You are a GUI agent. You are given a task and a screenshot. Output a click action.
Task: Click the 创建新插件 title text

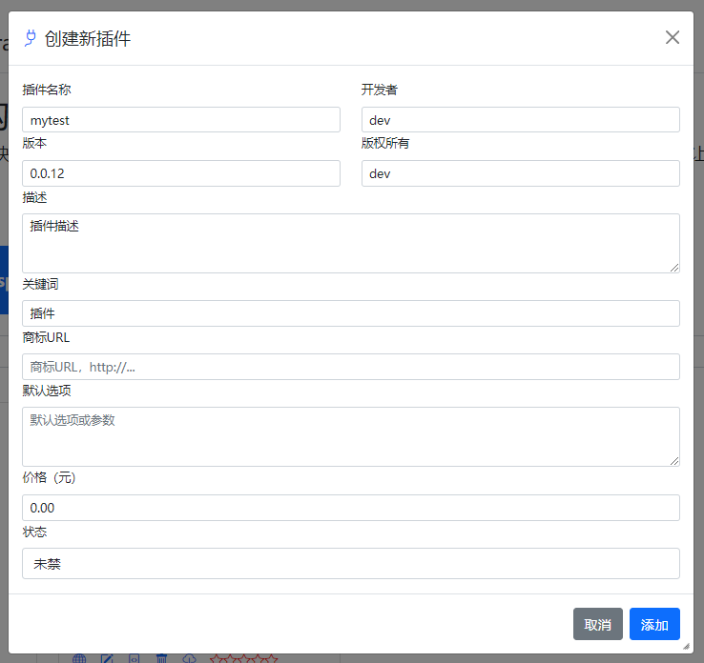[88, 38]
